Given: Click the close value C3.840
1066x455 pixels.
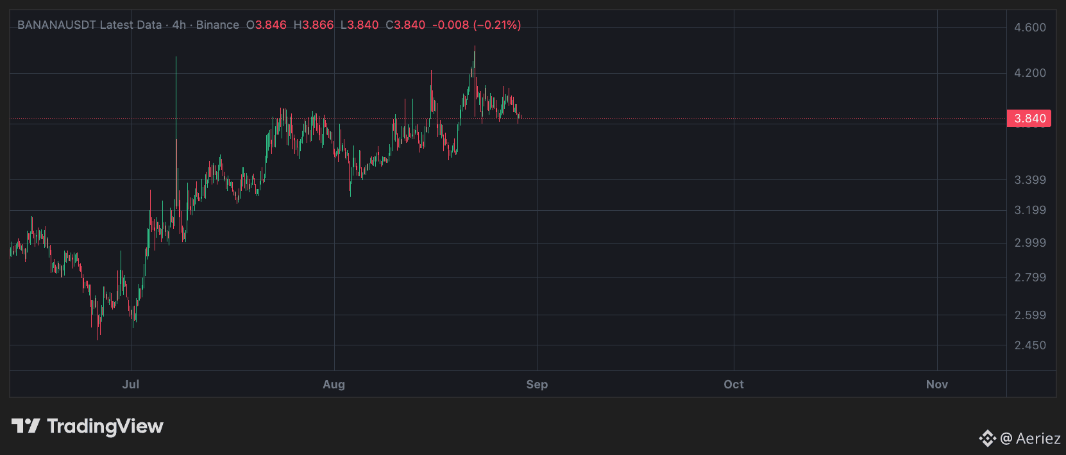Looking at the screenshot, I should click(405, 25).
